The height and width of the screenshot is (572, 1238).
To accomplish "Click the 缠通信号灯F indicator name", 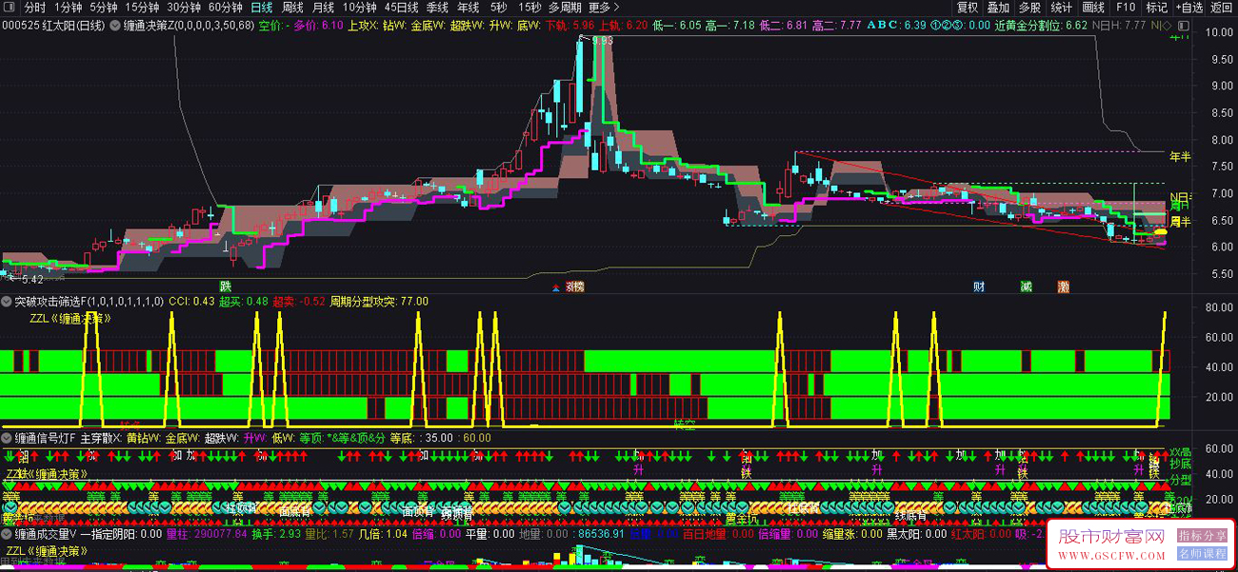I will [x=45, y=439].
